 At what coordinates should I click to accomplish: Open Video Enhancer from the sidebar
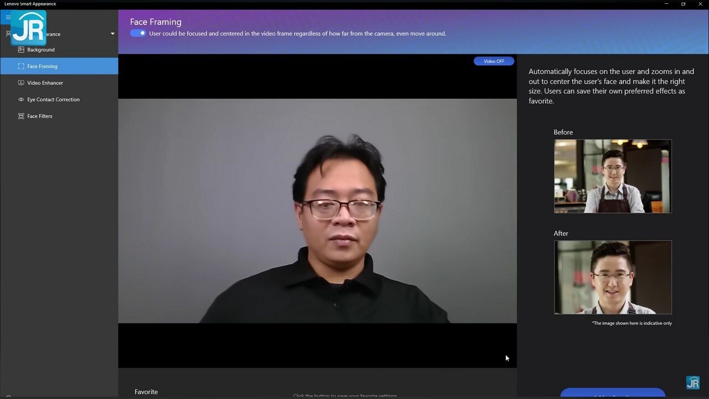pyautogui.click(x=21, y=83)
